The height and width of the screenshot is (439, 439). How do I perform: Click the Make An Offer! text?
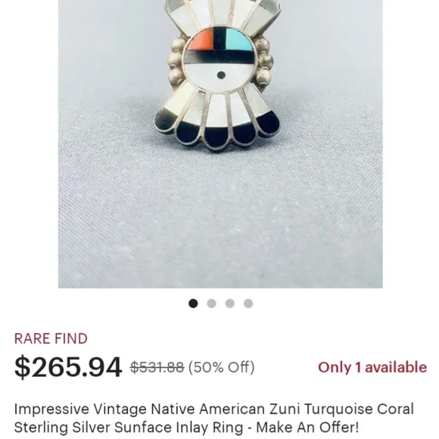307,428
